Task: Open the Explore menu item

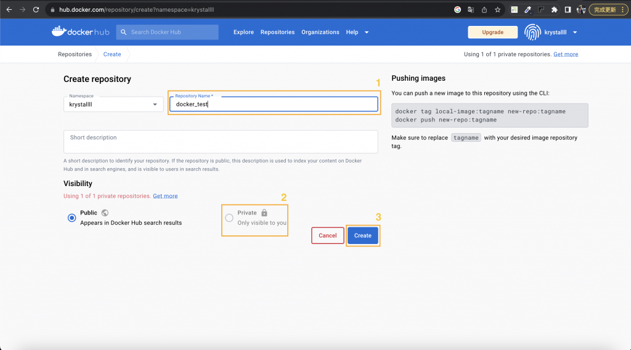Action: coord(243,32)
